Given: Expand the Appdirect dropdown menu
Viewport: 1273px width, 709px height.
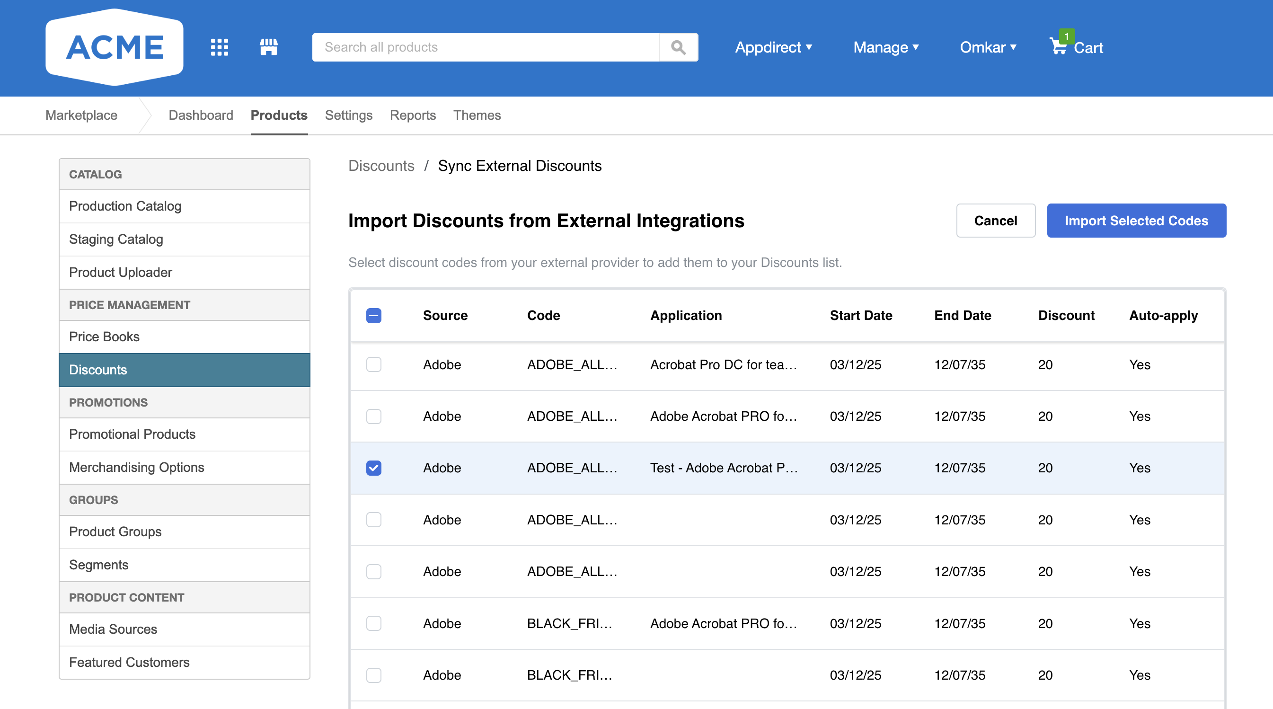Looking at the screenshot, I should (x=773, y=47).
